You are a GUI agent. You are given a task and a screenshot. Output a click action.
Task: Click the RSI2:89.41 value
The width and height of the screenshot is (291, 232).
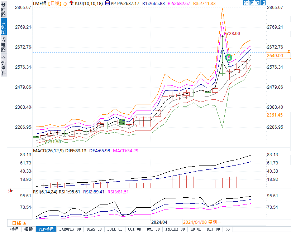(x=94, y=192)
